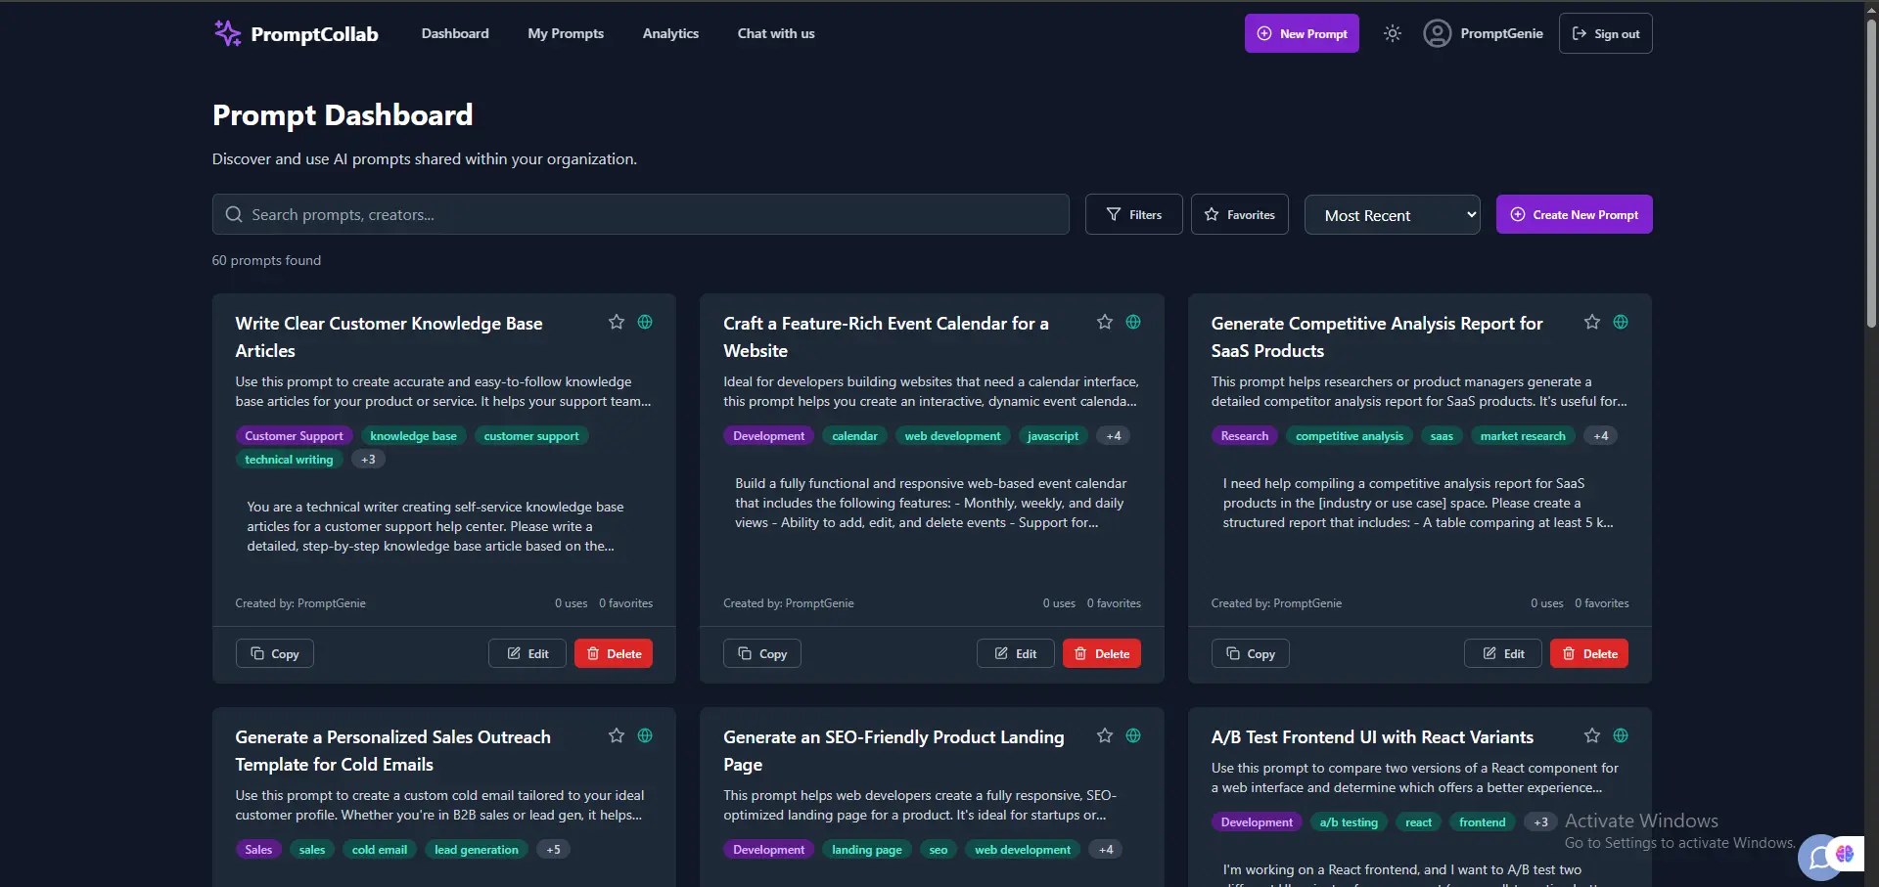
Task: Expand +4 tags on SEO Landing Page card
Action: coord(1106,850)
